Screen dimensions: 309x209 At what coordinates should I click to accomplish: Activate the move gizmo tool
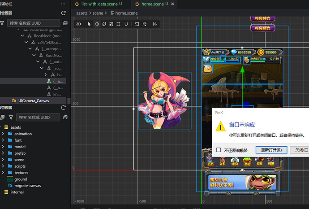coord(97,24)
